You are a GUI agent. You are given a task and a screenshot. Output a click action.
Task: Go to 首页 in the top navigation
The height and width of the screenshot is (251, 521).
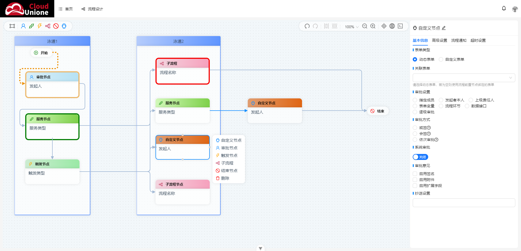pos(66,9)
